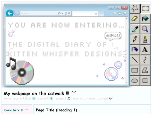This screenshot has height=114, width=152.
Task: Choose the Fill With Color bucket
Action: coord(145,19)
